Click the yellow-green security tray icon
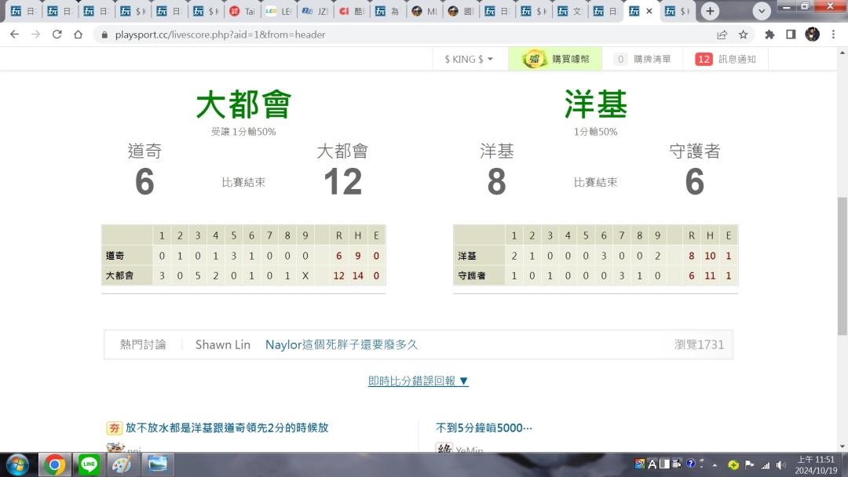848x477 pixels. tap(733, 464)
